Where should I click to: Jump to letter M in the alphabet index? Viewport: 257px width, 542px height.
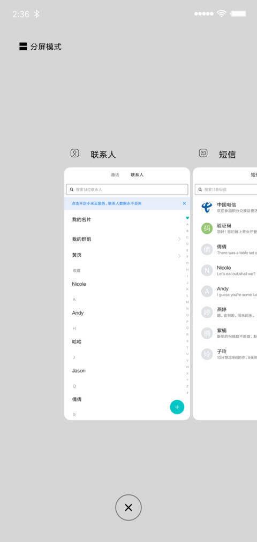(187, 302)
